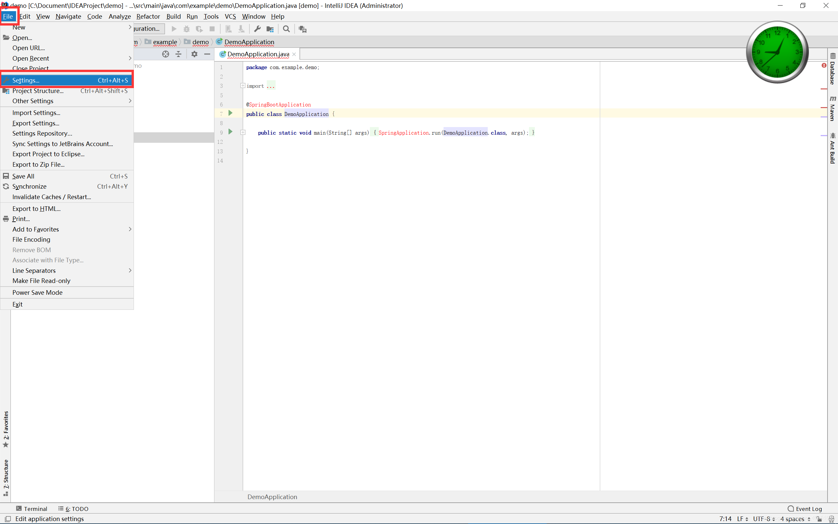Click the scroll-from-source crosshair icon

click(166, 54)
